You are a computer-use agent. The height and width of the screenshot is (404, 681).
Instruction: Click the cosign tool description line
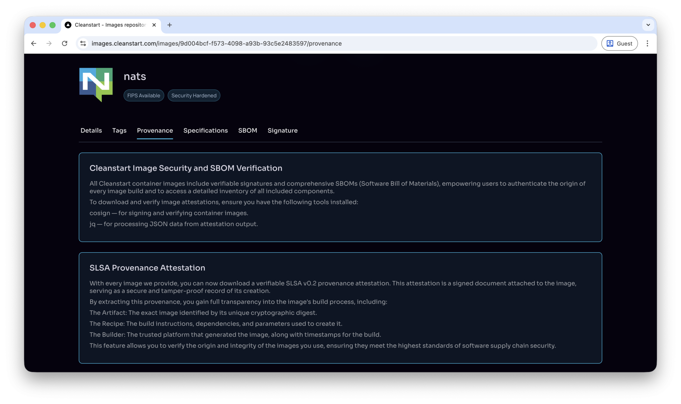pyautogui.click(x=169, y=213)
